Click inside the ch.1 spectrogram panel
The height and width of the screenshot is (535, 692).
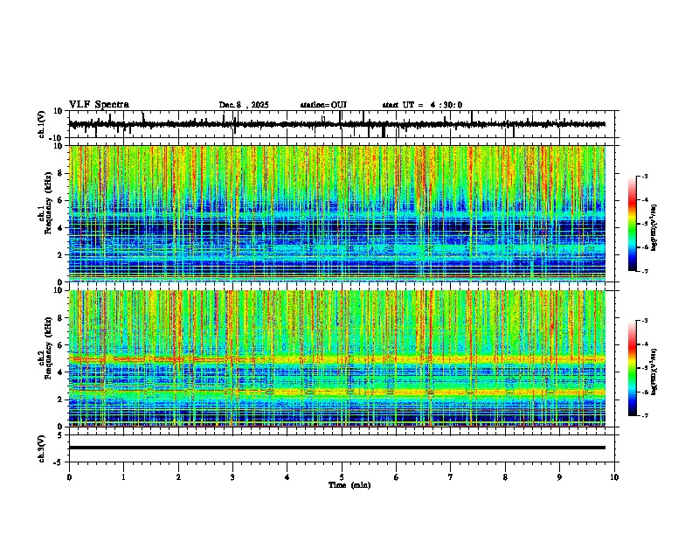click(x=337, y=213)
